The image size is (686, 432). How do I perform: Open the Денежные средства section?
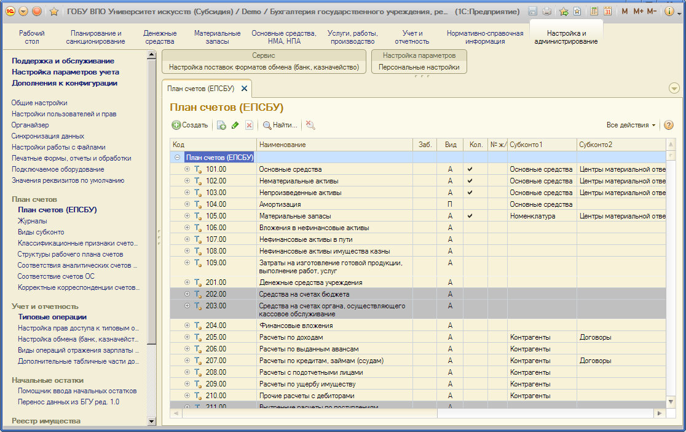(x=160, y=38)
